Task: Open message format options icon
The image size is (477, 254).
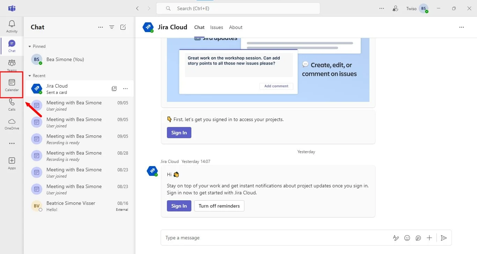Action: [396, 238]
